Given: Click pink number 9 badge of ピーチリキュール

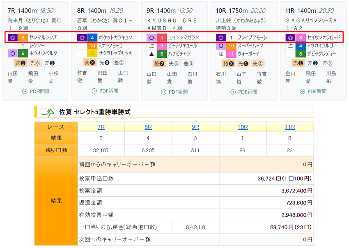Looking at the screenshot, I should tap(162, 46).
